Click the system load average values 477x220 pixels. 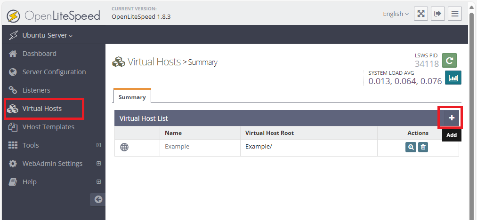(405, 81)
